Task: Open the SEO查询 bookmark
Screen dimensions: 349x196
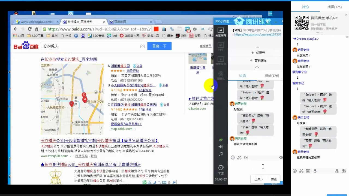Action: click(96, 36)
